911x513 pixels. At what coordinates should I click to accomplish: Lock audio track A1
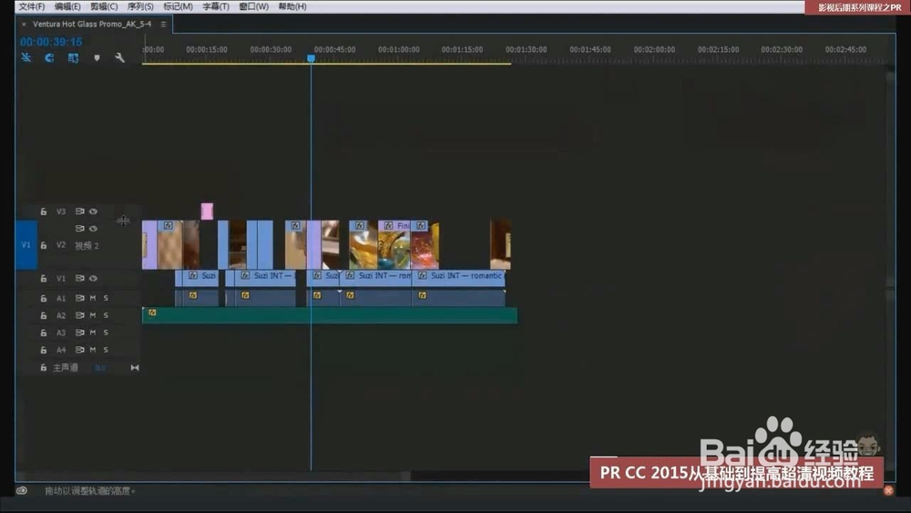[x=44, y=298]
